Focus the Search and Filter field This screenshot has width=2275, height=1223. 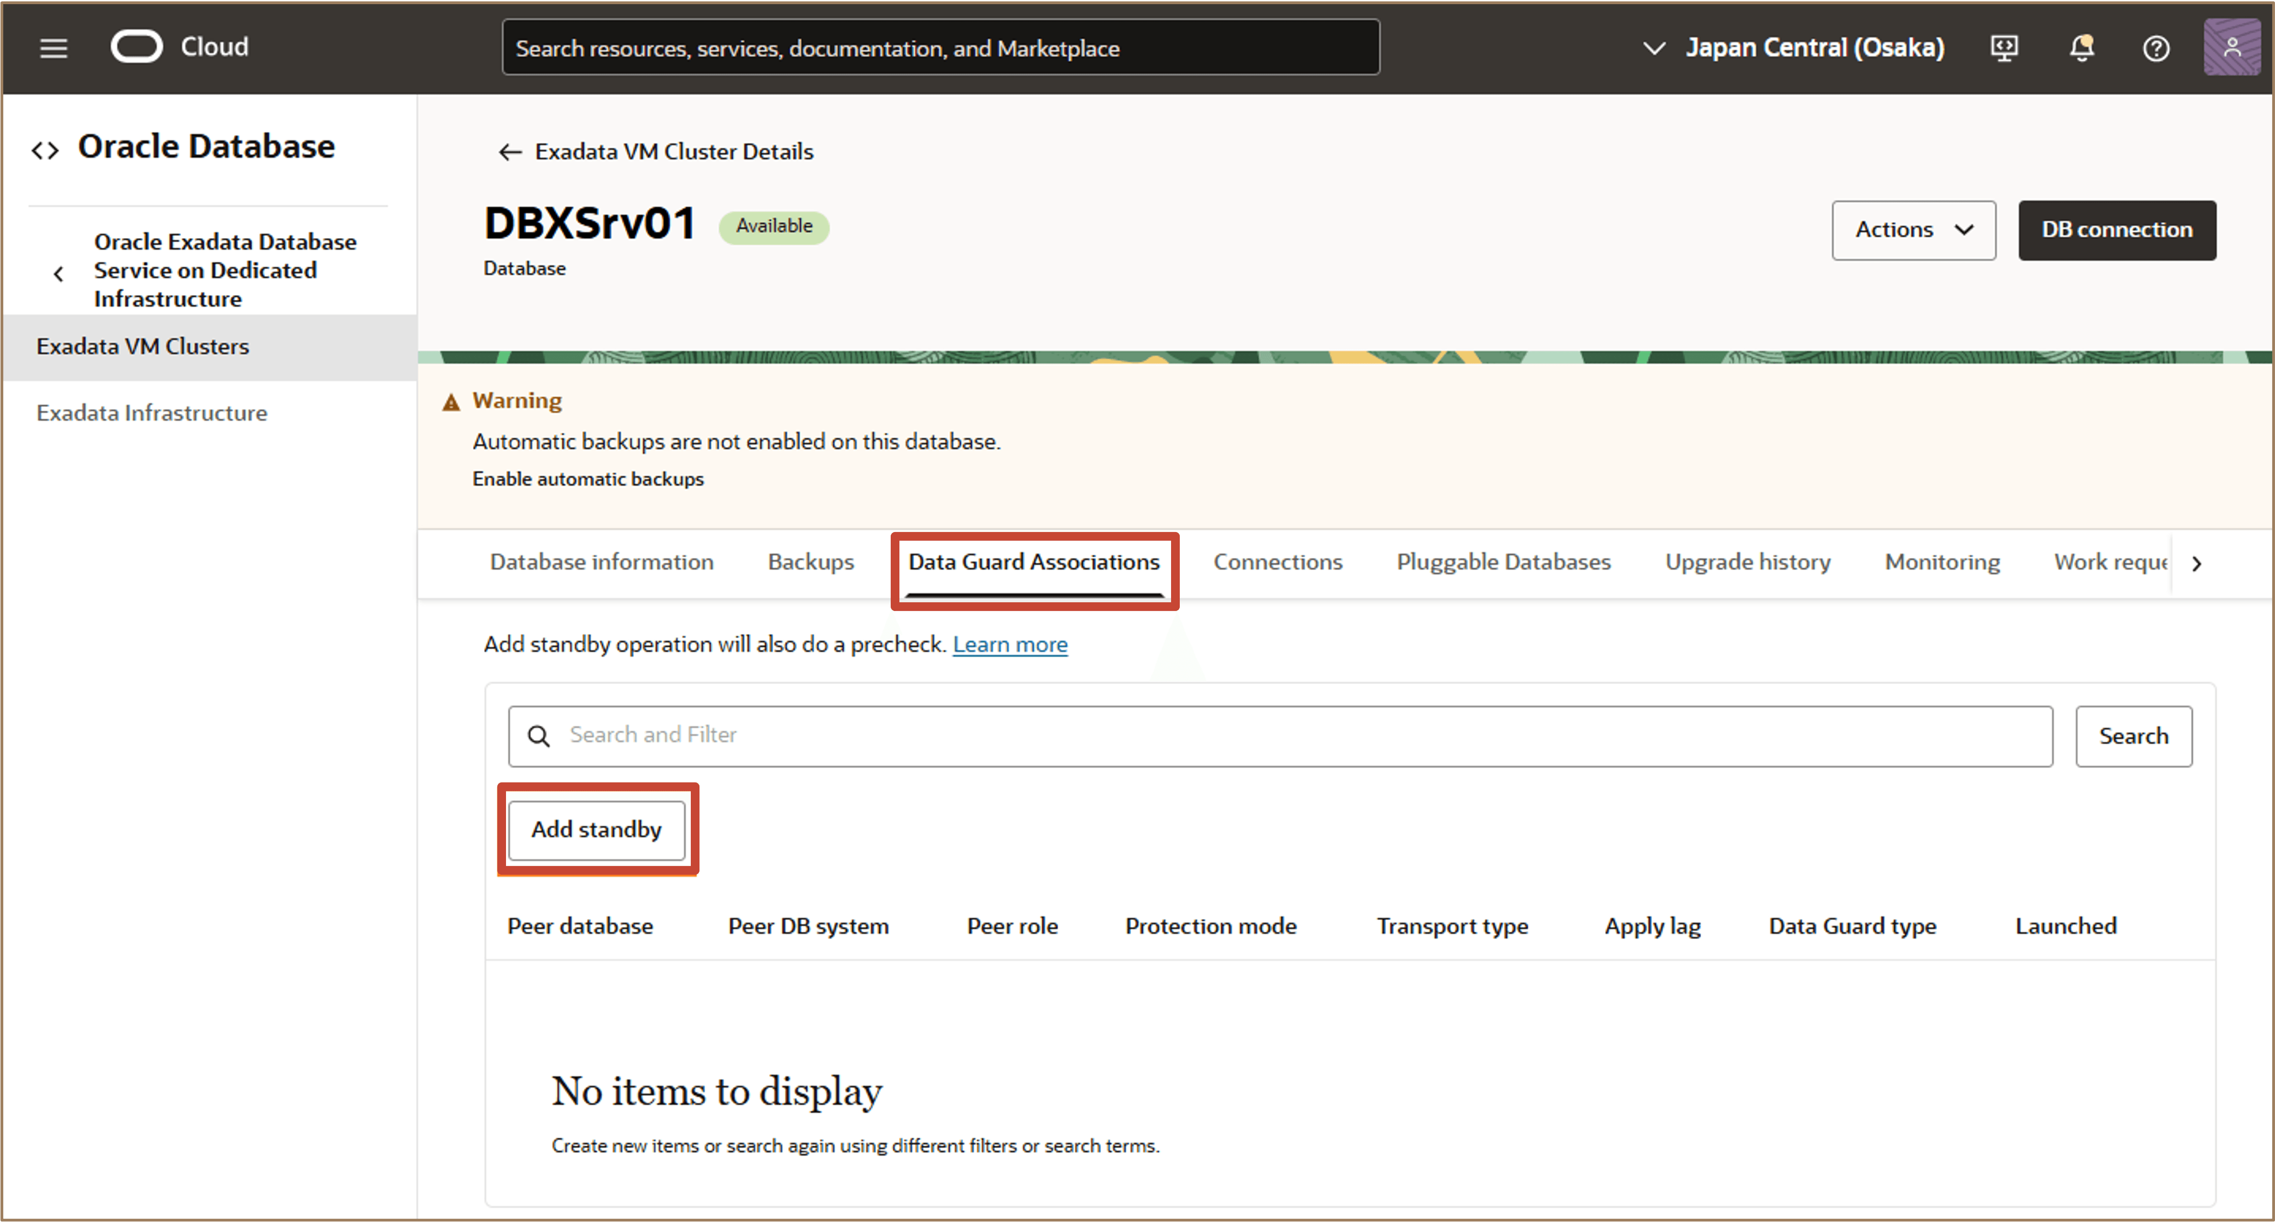point(1280,736)
